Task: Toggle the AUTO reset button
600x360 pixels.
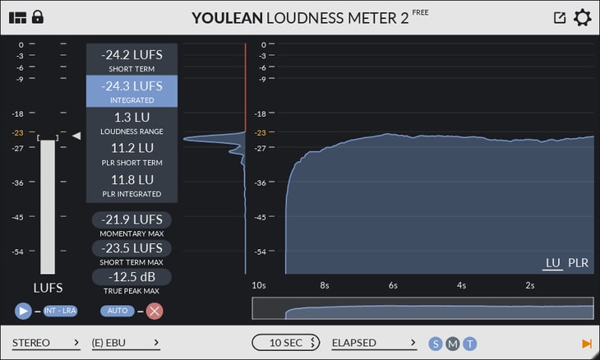Action: [x=118, y=311]
